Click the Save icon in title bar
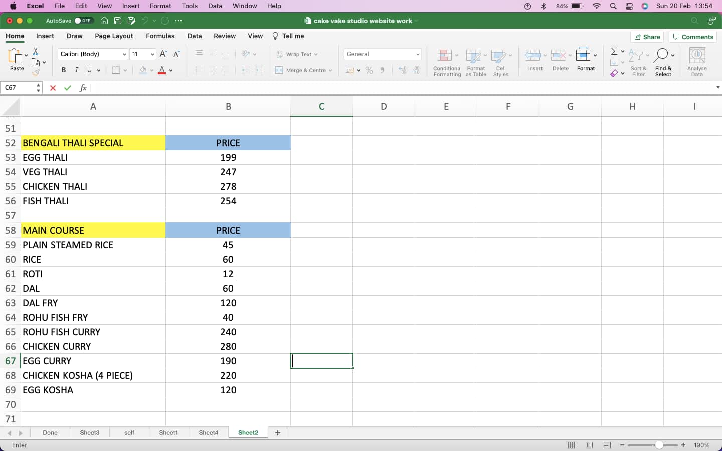Viewport: 722px width, 451px height. coord(118,21)
